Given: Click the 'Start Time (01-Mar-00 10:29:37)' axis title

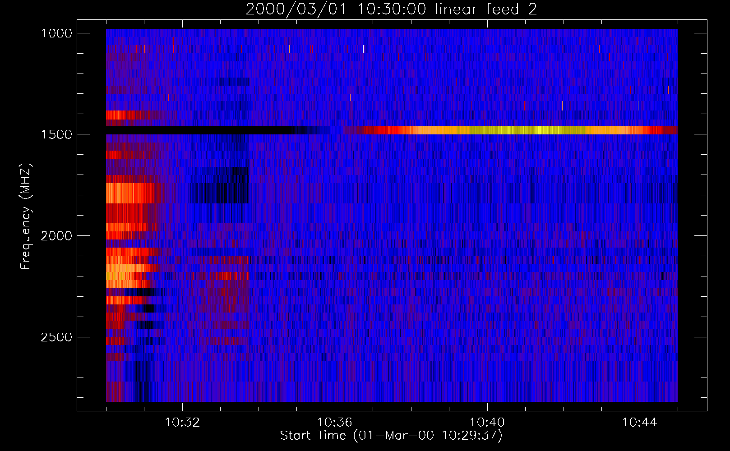Looking at the screenshot, I should click(x=391, y=436).
